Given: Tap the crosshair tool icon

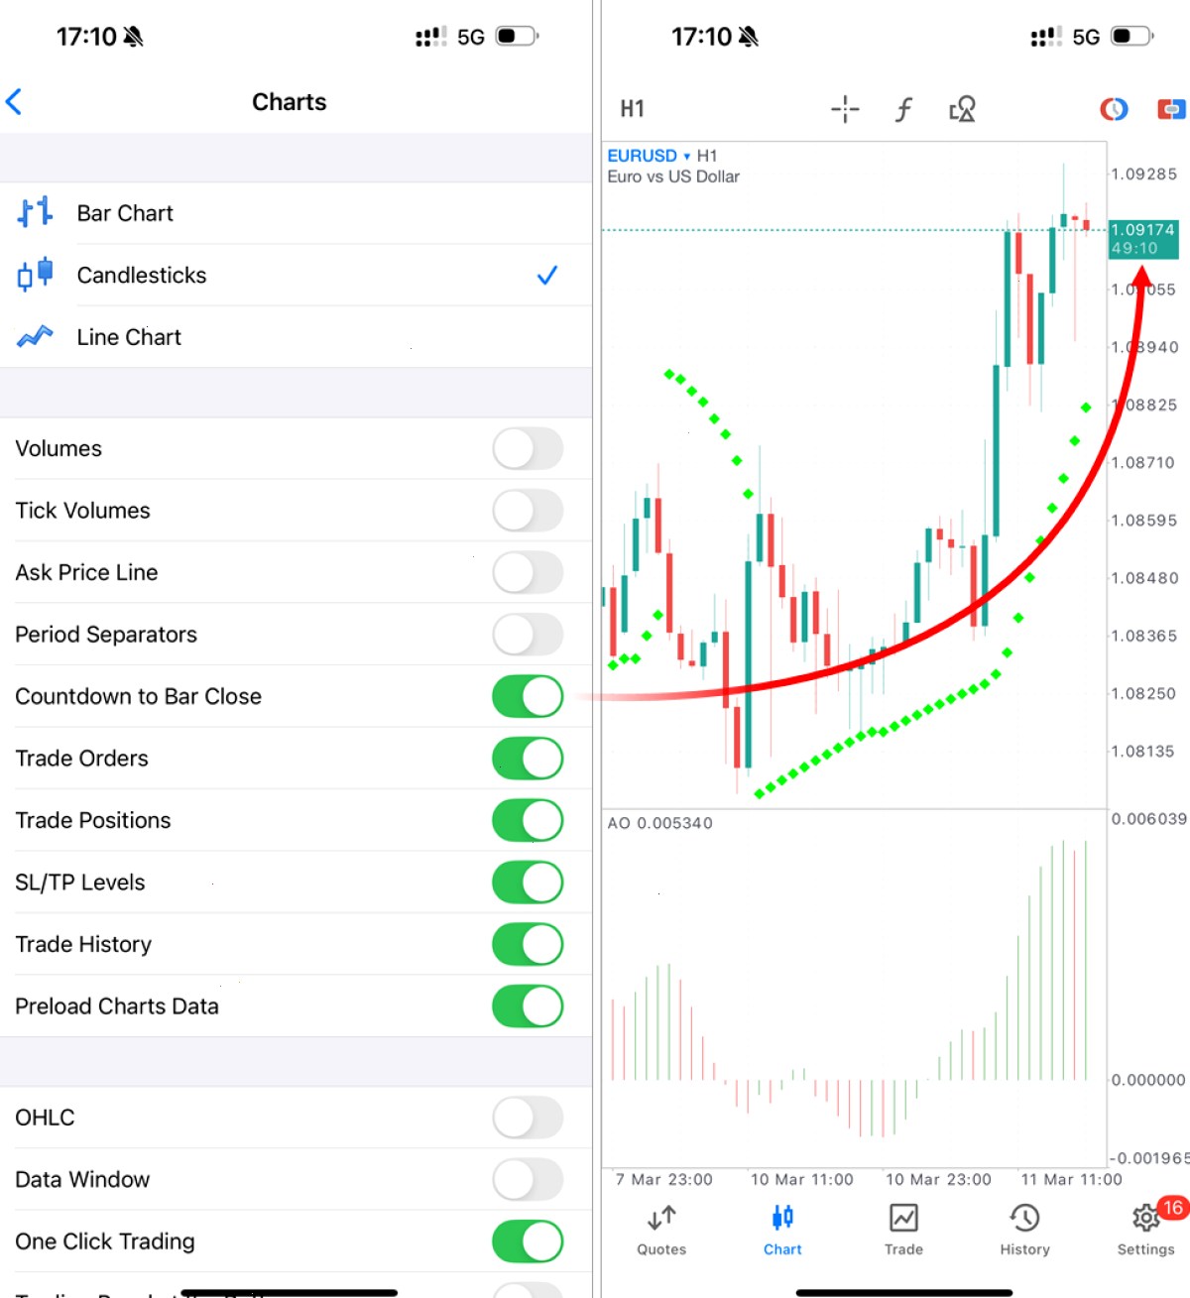Looking at the screenshot, I should tap(845, 108).
